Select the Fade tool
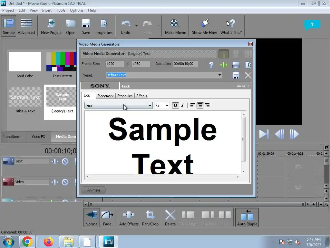 point(107,217)
